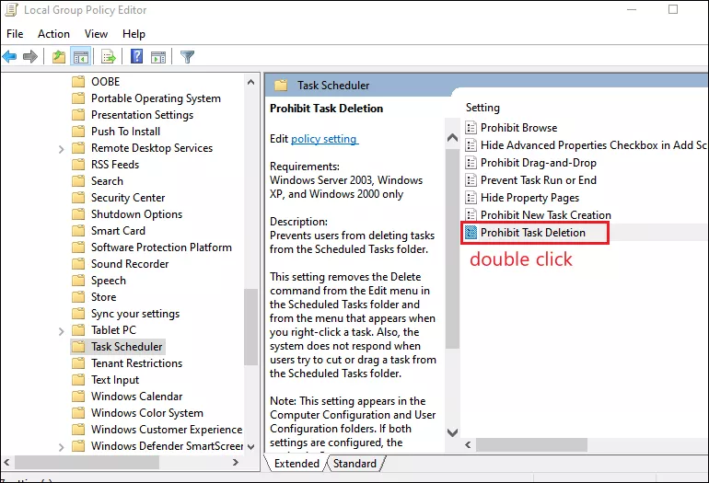Click the Back arrow toolbar icon
This screenshot has height=483, width=709.
(9, 57)
